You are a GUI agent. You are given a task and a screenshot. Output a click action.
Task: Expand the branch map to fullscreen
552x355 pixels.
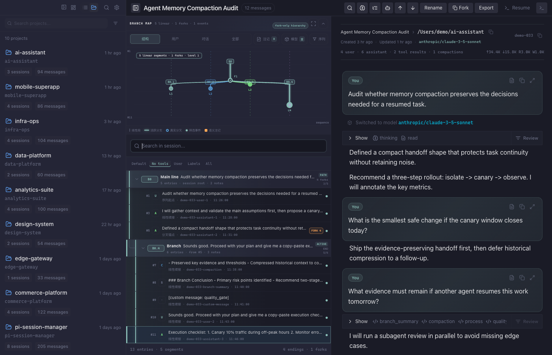pyautogui.click(x=313, y=24)
